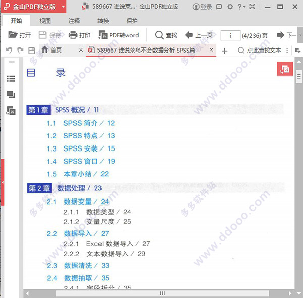Click the vertical scrollbar down arrow
Image resolution: width=303 pixels, height=298 pixels.
(x=299, y=293)
